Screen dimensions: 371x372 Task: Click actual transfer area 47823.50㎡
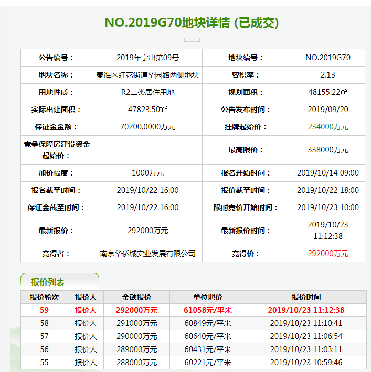[x=147, y=110]
